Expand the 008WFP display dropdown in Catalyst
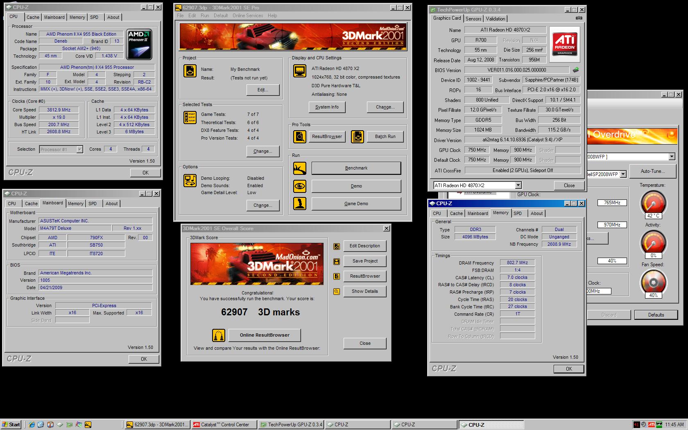This screenshot has width=688, height=430. point(672,157)
